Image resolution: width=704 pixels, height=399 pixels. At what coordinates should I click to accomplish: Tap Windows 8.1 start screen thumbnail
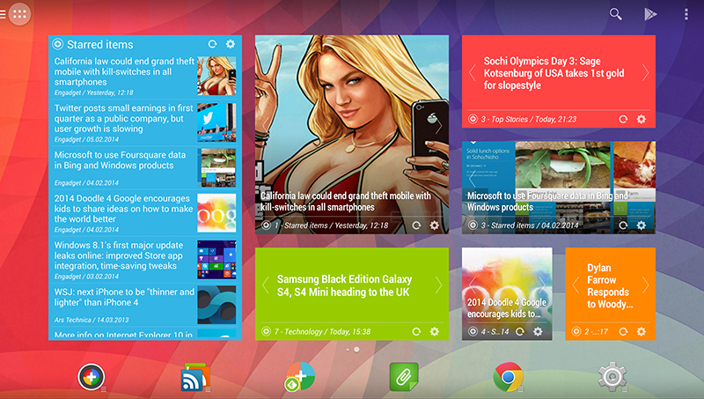(216, 260)
